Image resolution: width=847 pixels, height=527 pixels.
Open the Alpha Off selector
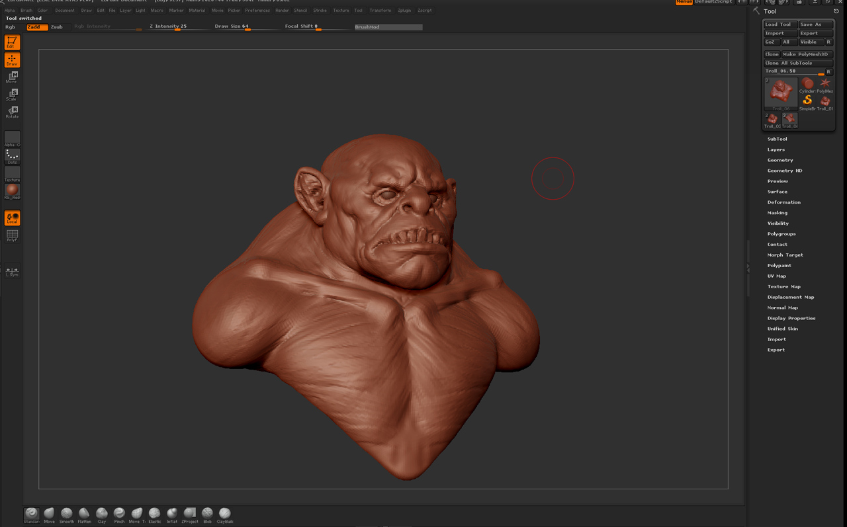click(12, 138)
